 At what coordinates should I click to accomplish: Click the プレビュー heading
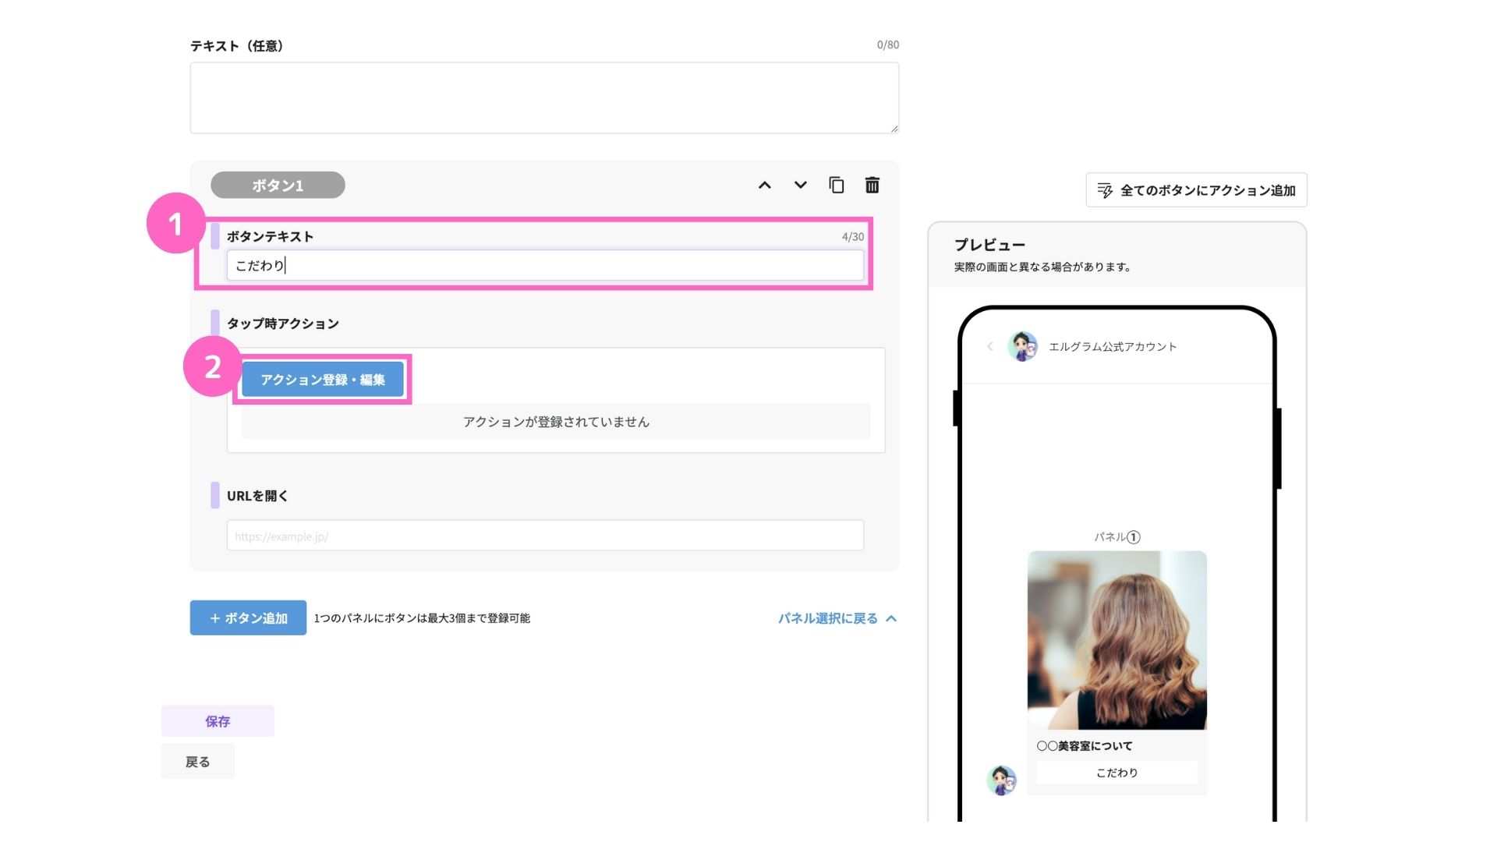(x=989, y=245)
